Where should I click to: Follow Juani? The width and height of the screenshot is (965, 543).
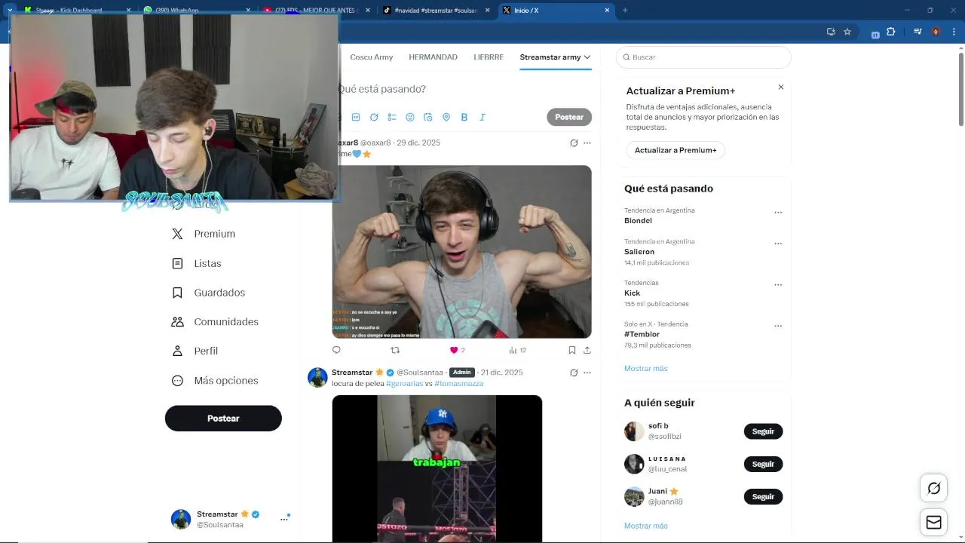(x=763, y=496)
